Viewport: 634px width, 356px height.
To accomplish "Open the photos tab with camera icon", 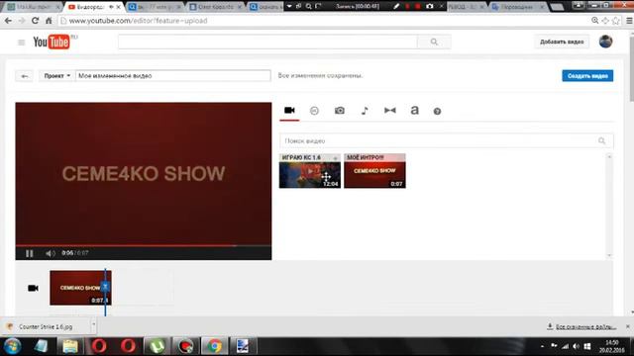I will click(340, 111).
